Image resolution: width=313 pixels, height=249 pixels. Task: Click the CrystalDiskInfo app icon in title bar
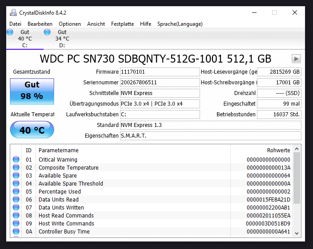[13, 12]
